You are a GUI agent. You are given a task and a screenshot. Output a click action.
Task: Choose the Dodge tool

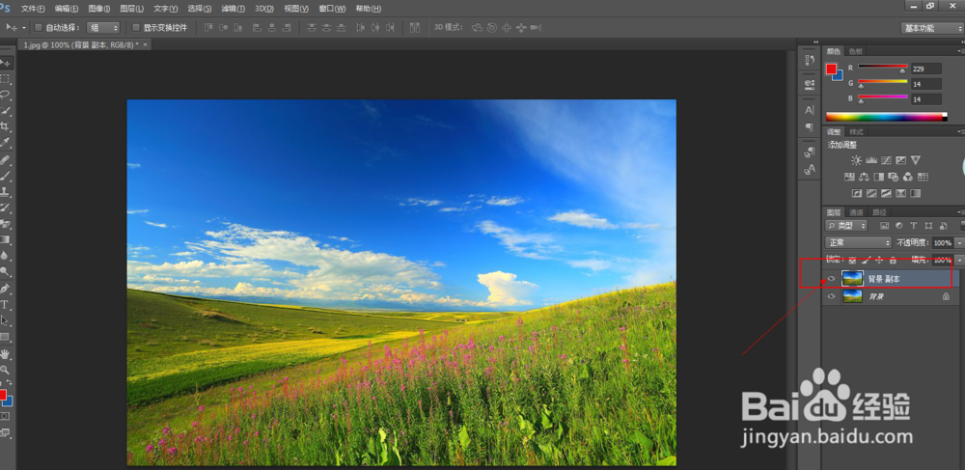5,271
